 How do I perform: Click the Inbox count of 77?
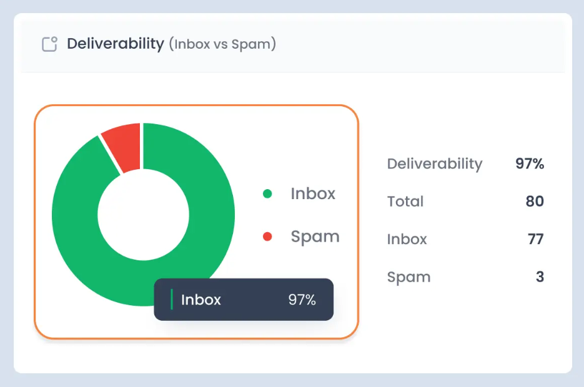click(x=535, y=239)
